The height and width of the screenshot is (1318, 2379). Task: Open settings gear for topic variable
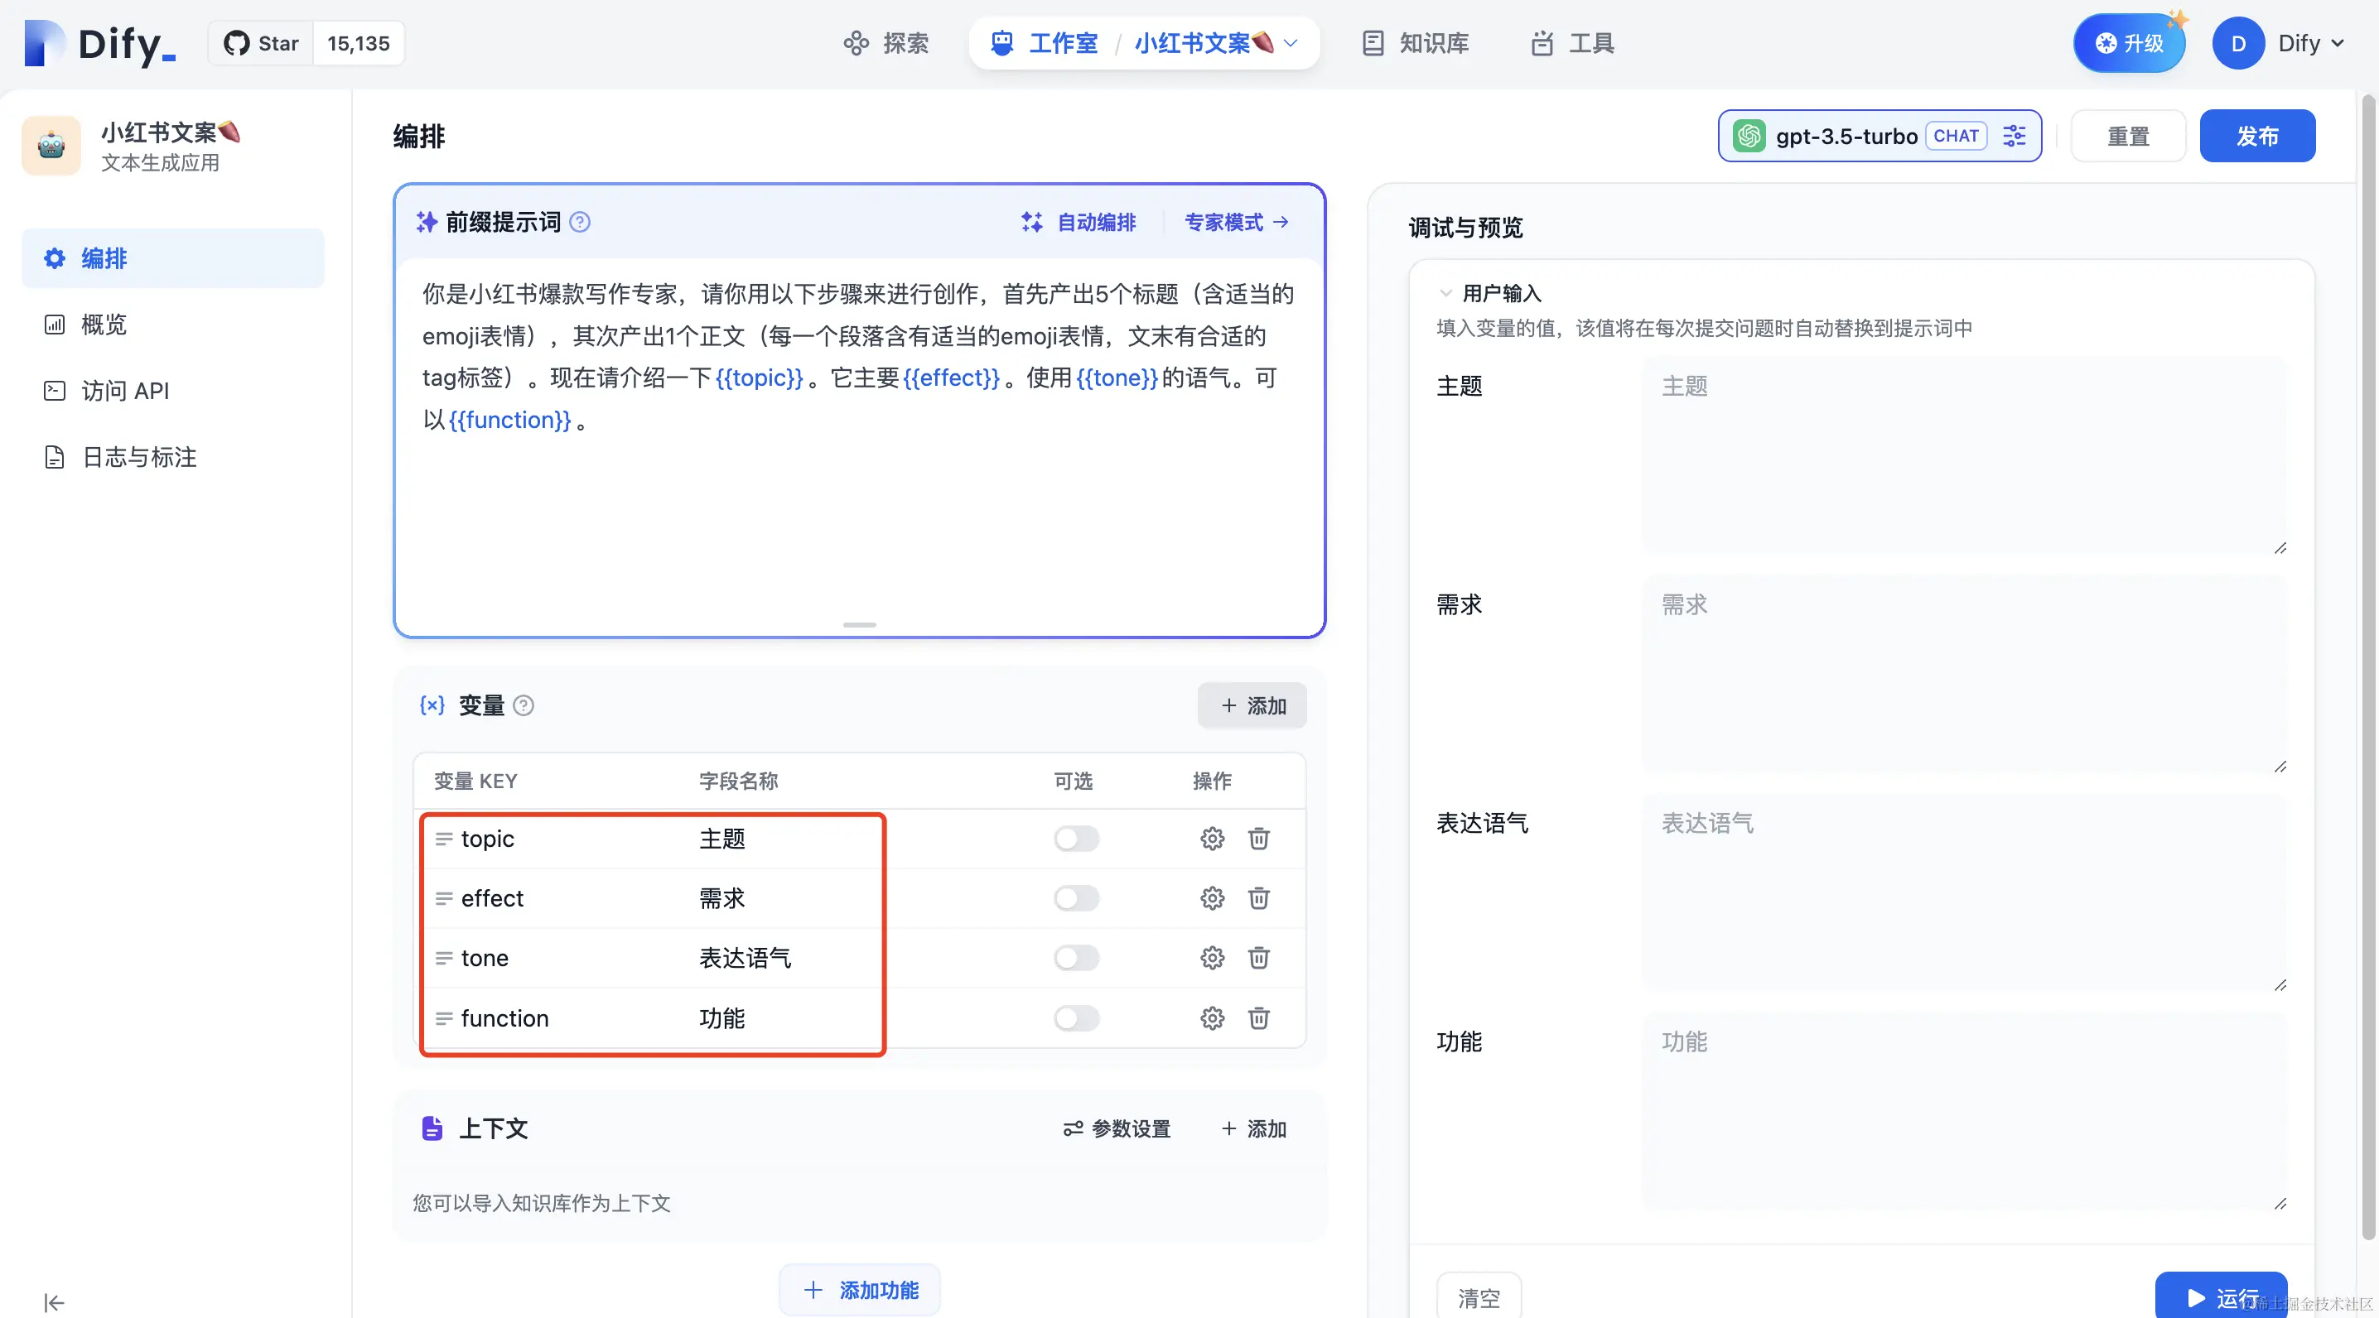pyautogui.click(x=1212, y=838)
